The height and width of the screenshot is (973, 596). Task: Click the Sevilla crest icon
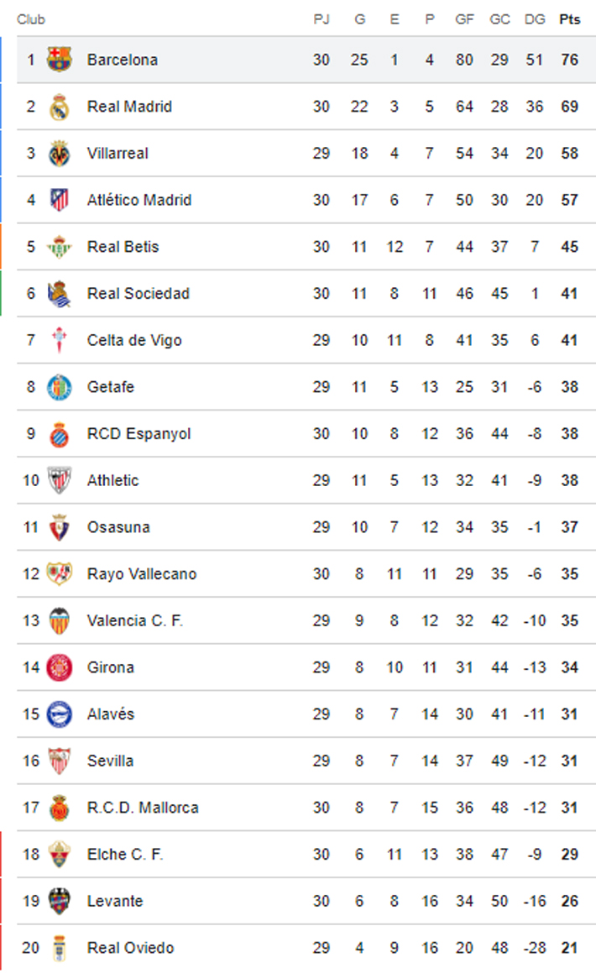59,761
